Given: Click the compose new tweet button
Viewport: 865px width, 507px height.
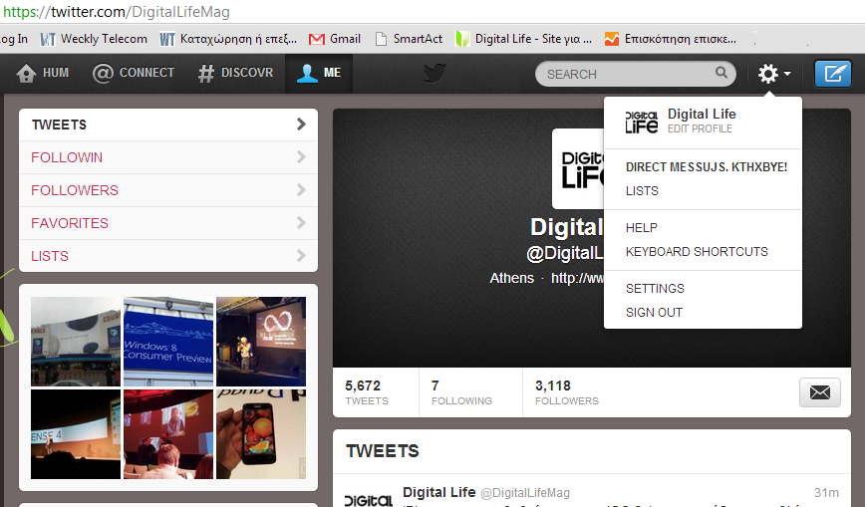Looking at the screenshot, I should coord(833,74).
